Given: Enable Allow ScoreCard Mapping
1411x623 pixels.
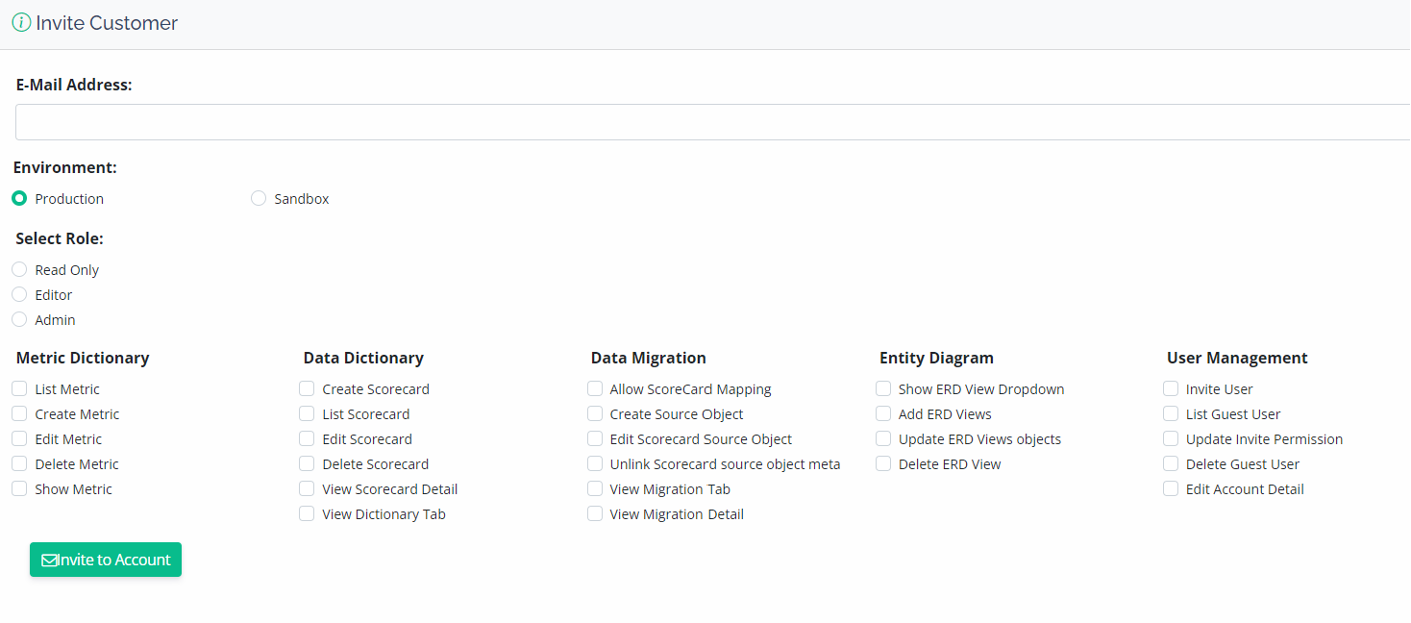Looking at the screenshot, I should [594, 388].
